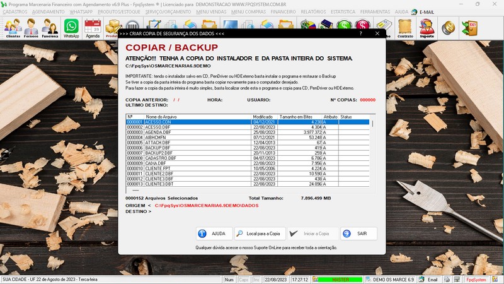Click the Iniciar a Copia button
504x284 pixels.
coord(312,234)
